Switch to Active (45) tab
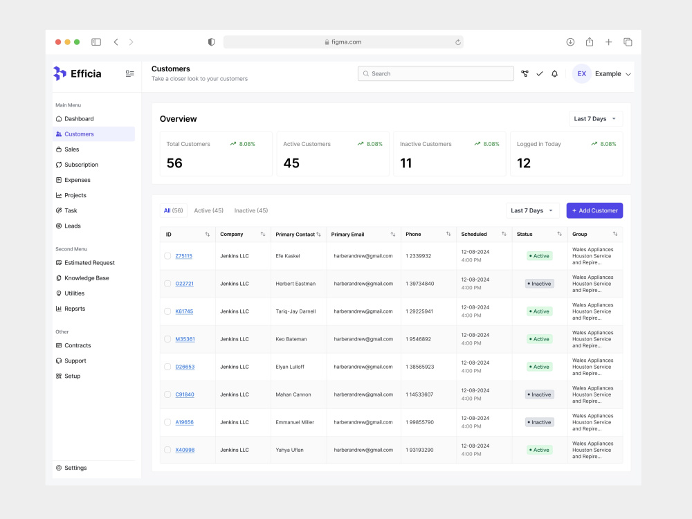The height and width of the screenshot is (519, 692). pyautogui.click(x=209, y=210)
